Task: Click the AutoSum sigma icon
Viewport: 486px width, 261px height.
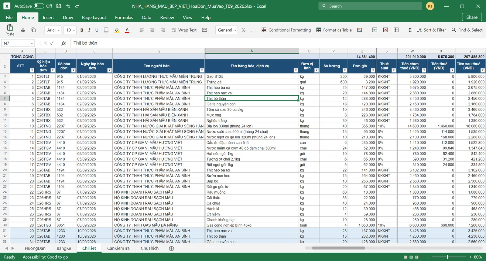Action: (410, 30)
